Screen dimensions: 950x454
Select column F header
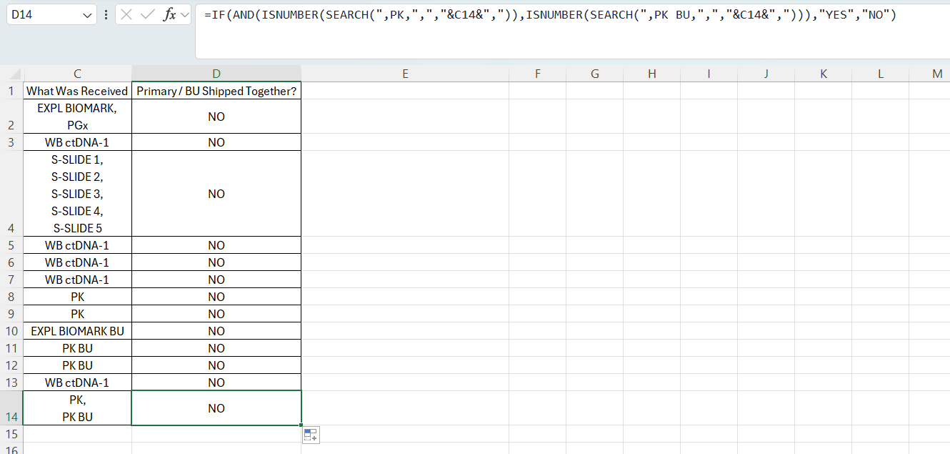[x=537, y=74]
